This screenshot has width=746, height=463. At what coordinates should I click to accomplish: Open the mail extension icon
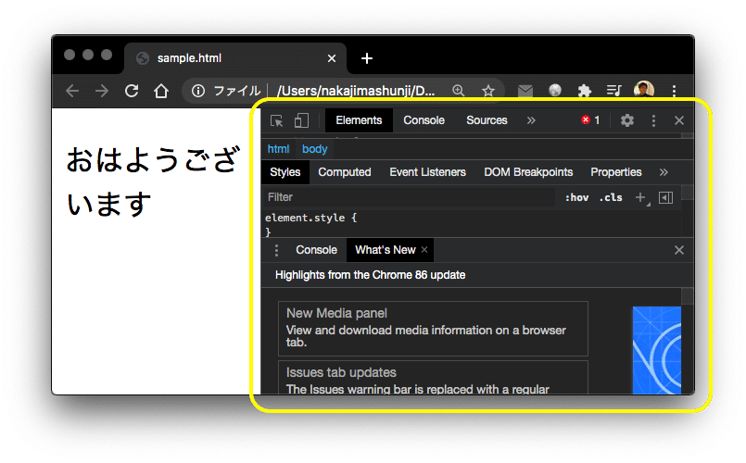[x=525, y=91]
